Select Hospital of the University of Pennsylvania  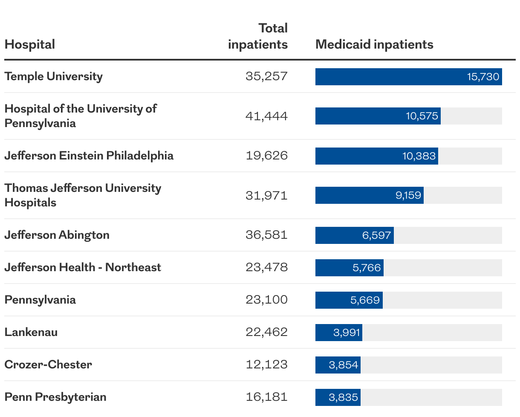(81, 116)
